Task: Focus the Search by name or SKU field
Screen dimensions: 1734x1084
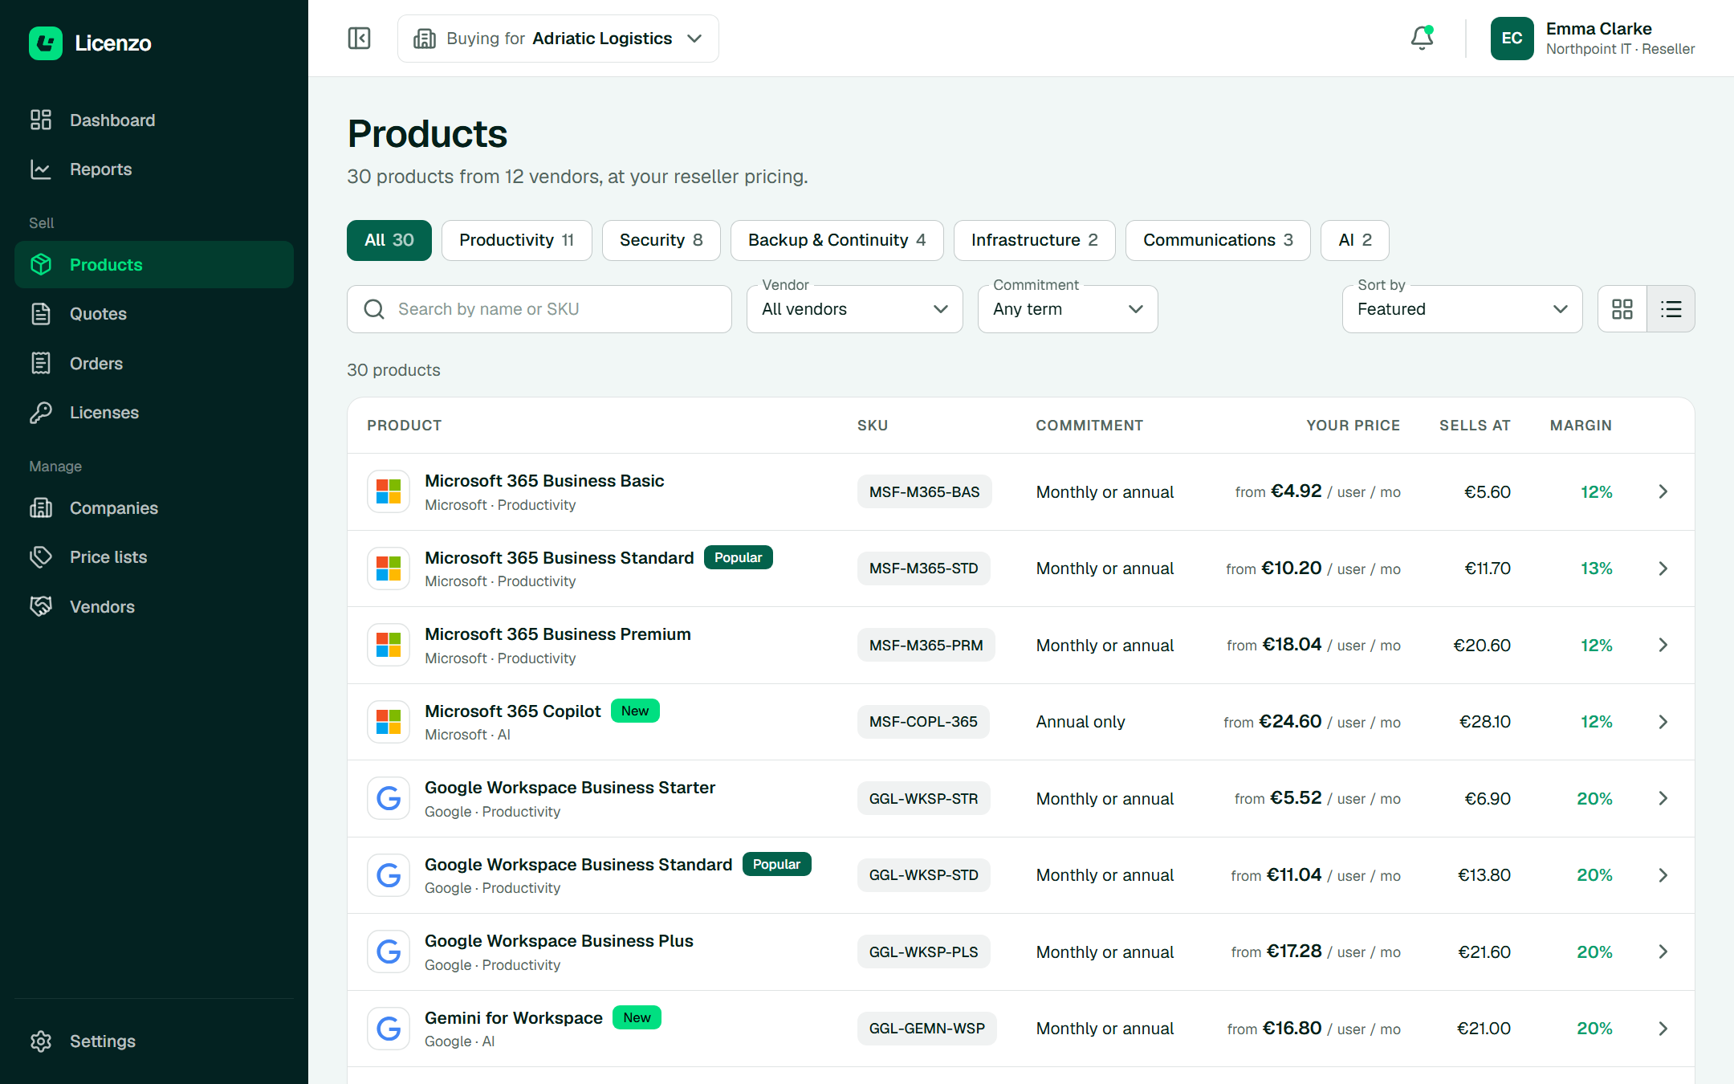Action: (539, 309)
